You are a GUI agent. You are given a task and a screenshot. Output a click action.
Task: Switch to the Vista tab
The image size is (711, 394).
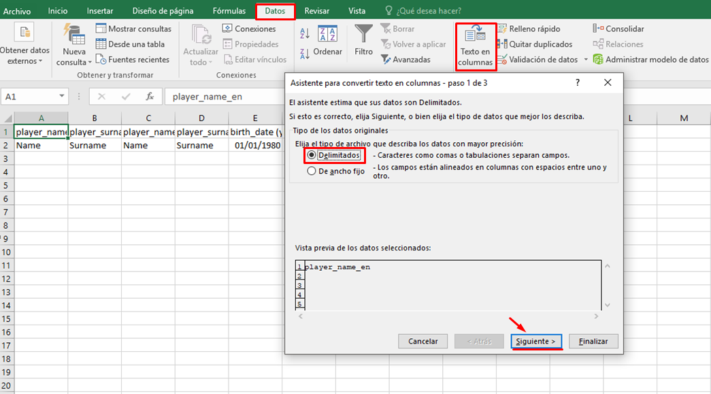[x=357, y=11]
